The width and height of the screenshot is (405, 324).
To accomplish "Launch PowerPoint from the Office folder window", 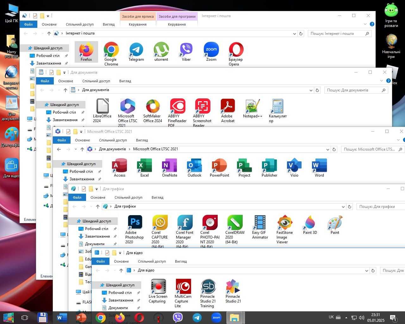I will [x=219, y=167].
